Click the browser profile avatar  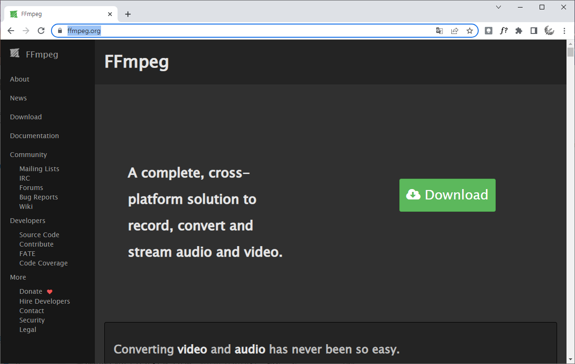click(x=549, y=30)
